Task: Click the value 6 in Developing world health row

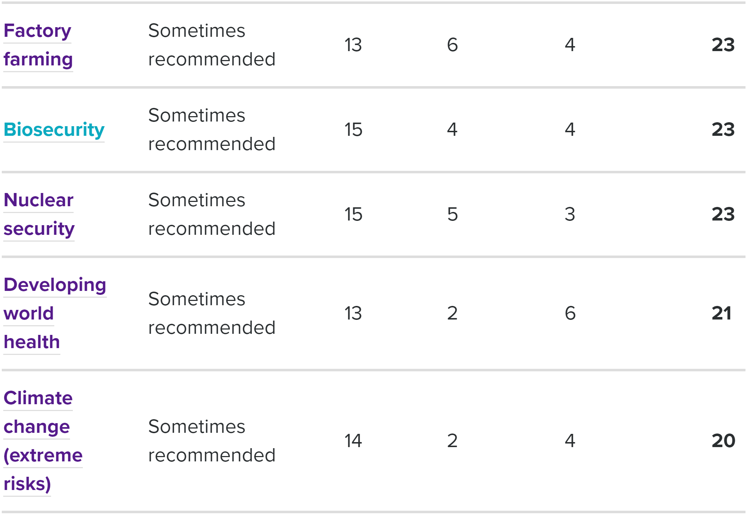Action: [570, 313]
